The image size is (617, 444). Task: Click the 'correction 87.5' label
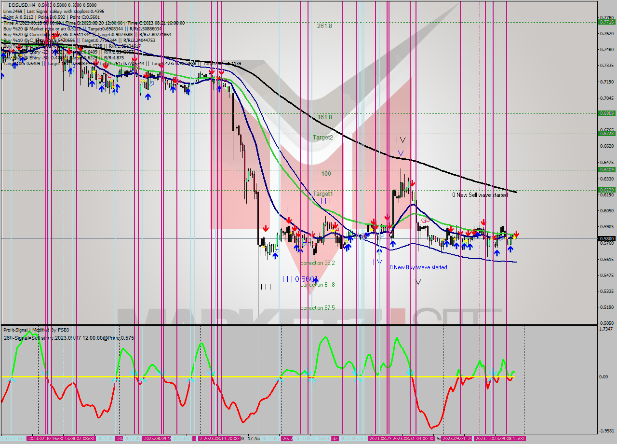pos(318,308)
